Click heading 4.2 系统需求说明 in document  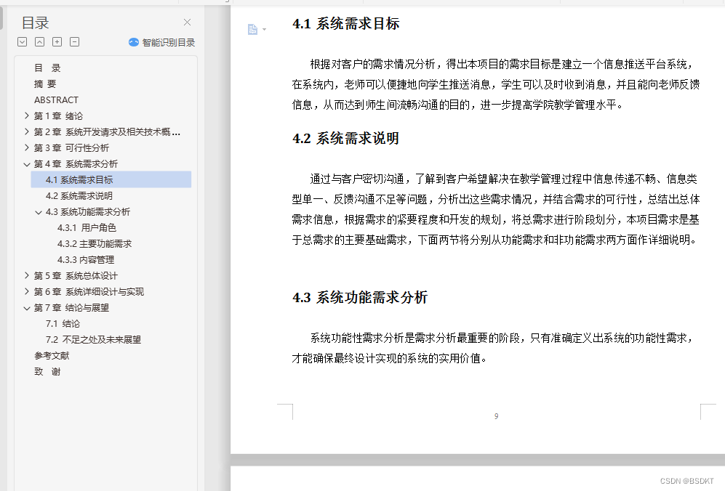pos(346,138)
